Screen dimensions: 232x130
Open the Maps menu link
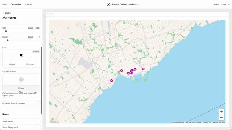pyautogui.click(x=216, y=4)
